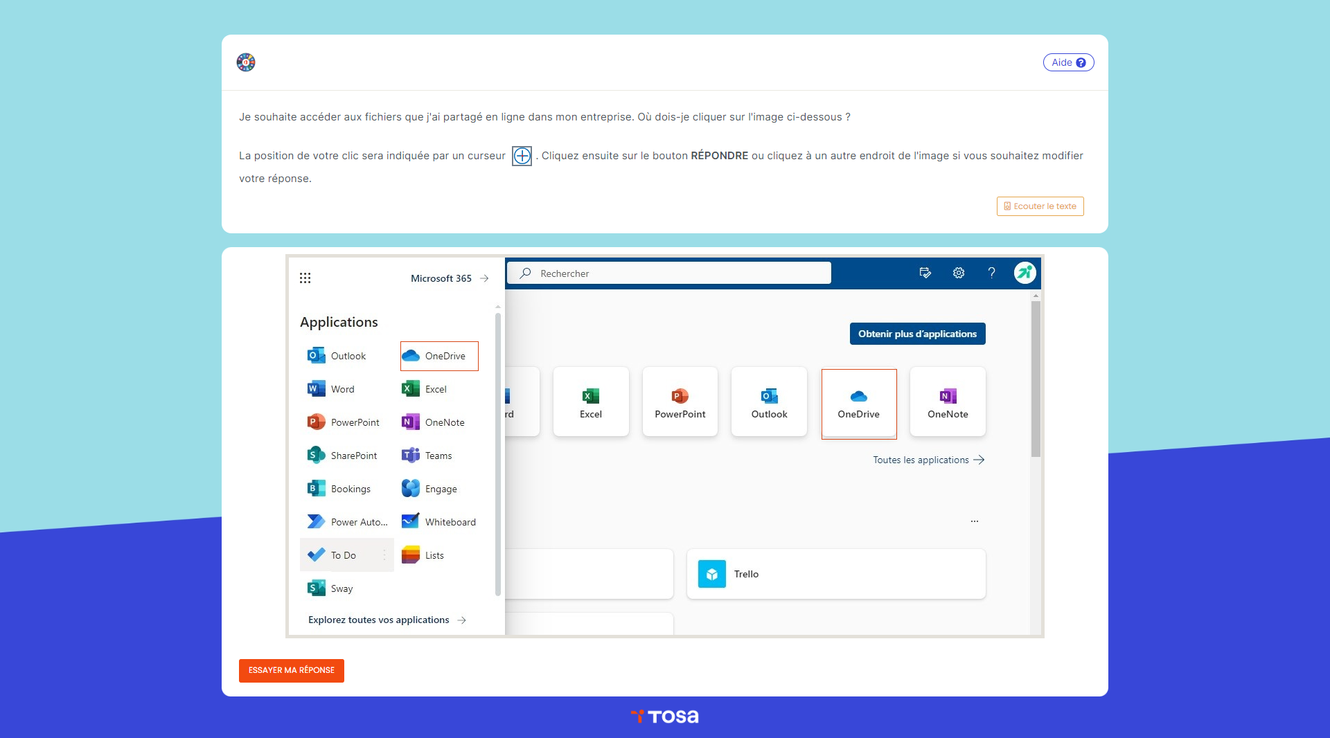The height and width of the screenshot is (738, 1330).
Task: Click Explorez toutes vos applications link
Action: 387,620
